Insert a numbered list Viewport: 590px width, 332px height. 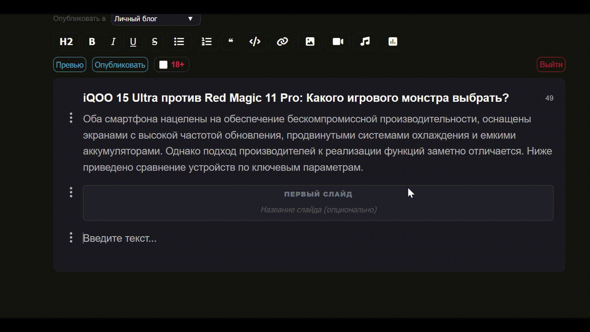tap(206, 41)
